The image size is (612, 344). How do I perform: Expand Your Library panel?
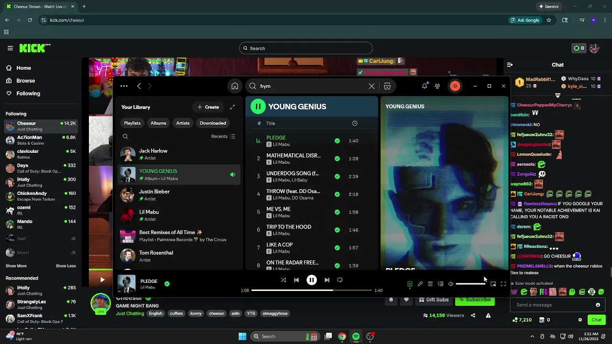[x=232, y=107]
